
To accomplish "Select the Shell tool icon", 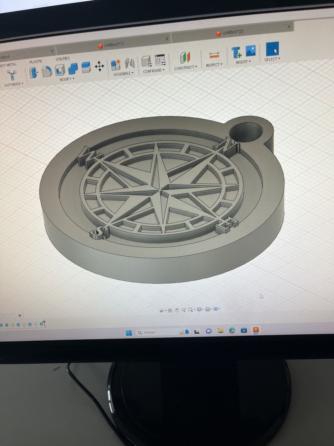I will (x=59, y=70).
